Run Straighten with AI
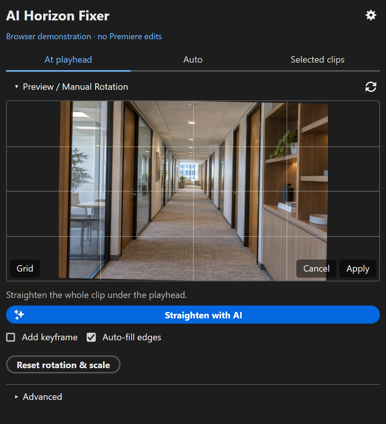 click(193, 315)
